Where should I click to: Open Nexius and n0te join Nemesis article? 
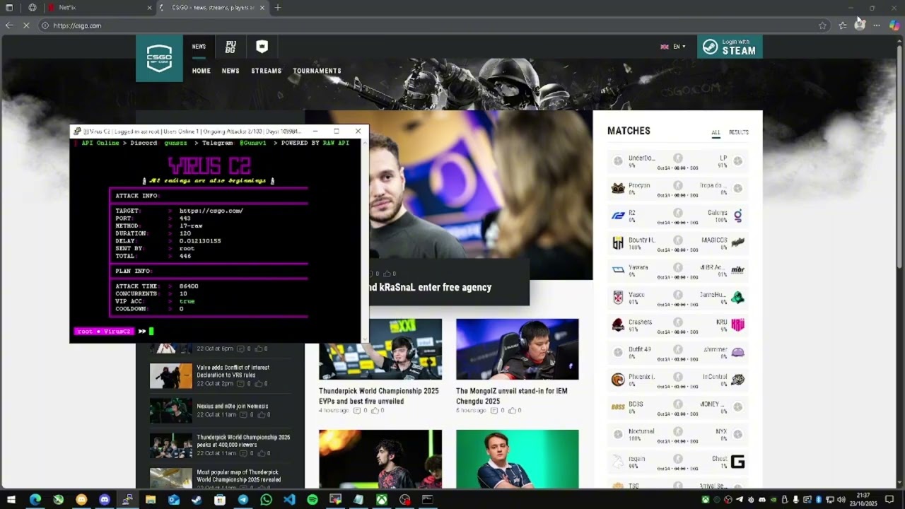pos(232,406)
